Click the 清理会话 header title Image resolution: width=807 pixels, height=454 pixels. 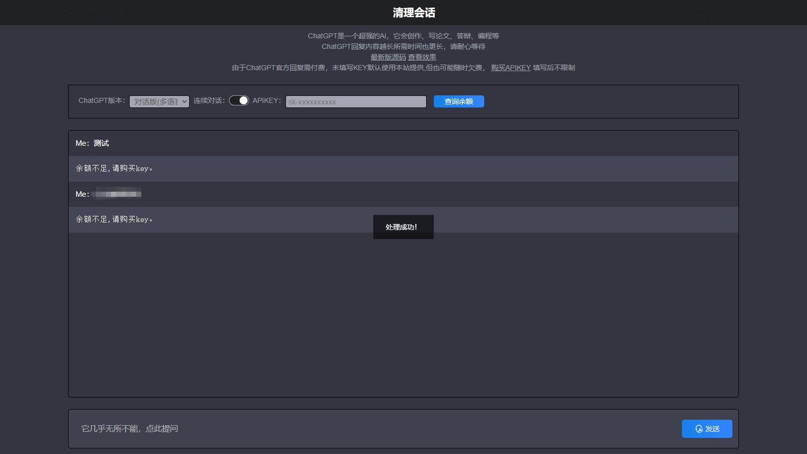(x=414, y=13)
